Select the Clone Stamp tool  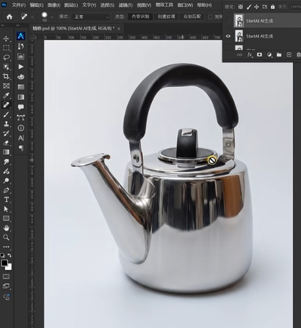tap(6, 124)
